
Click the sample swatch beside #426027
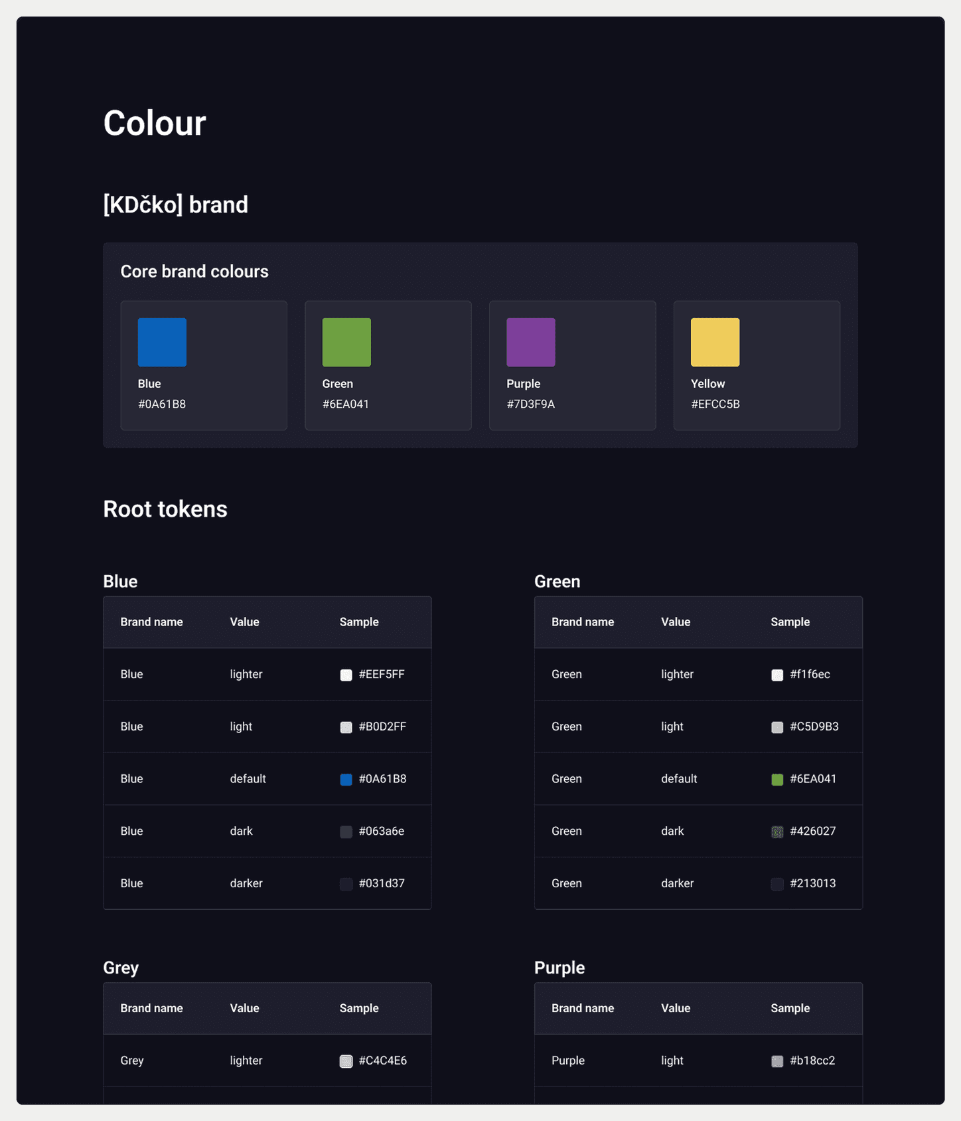click(777, 831)
